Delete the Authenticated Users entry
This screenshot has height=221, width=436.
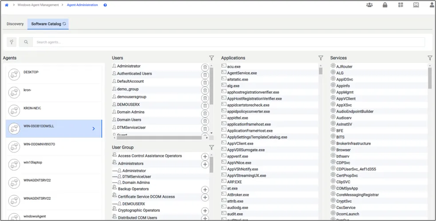tap(205, 75)
